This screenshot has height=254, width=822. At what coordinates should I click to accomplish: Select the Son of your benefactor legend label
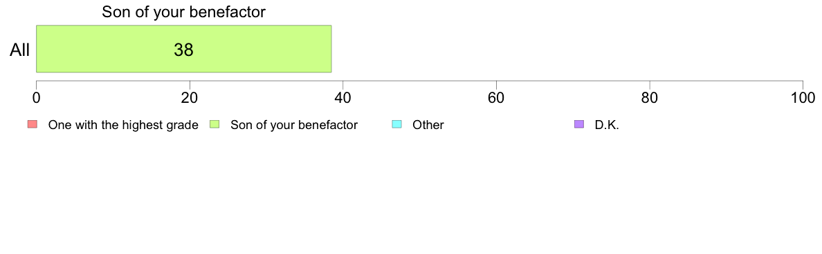coord(294,125)
